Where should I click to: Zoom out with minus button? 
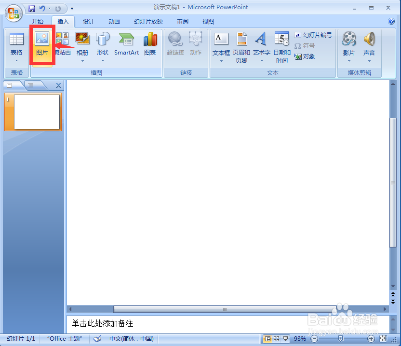[314, 339]
